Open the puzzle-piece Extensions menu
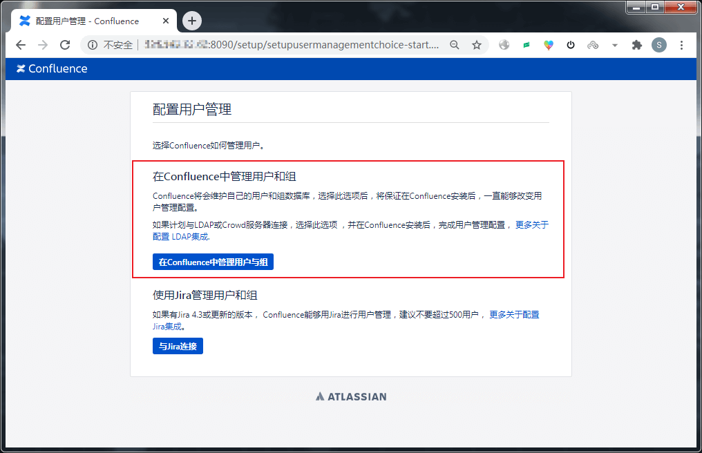 click(636, 45)
